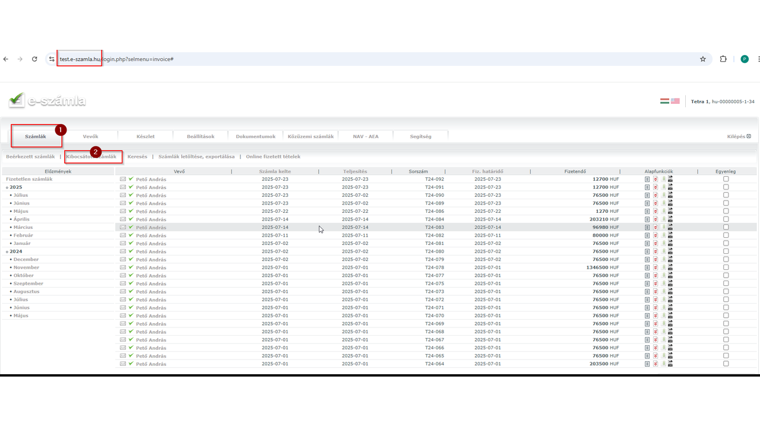
Task: Switch language with the Hungarian flag
Action: [x=664, y=101]
